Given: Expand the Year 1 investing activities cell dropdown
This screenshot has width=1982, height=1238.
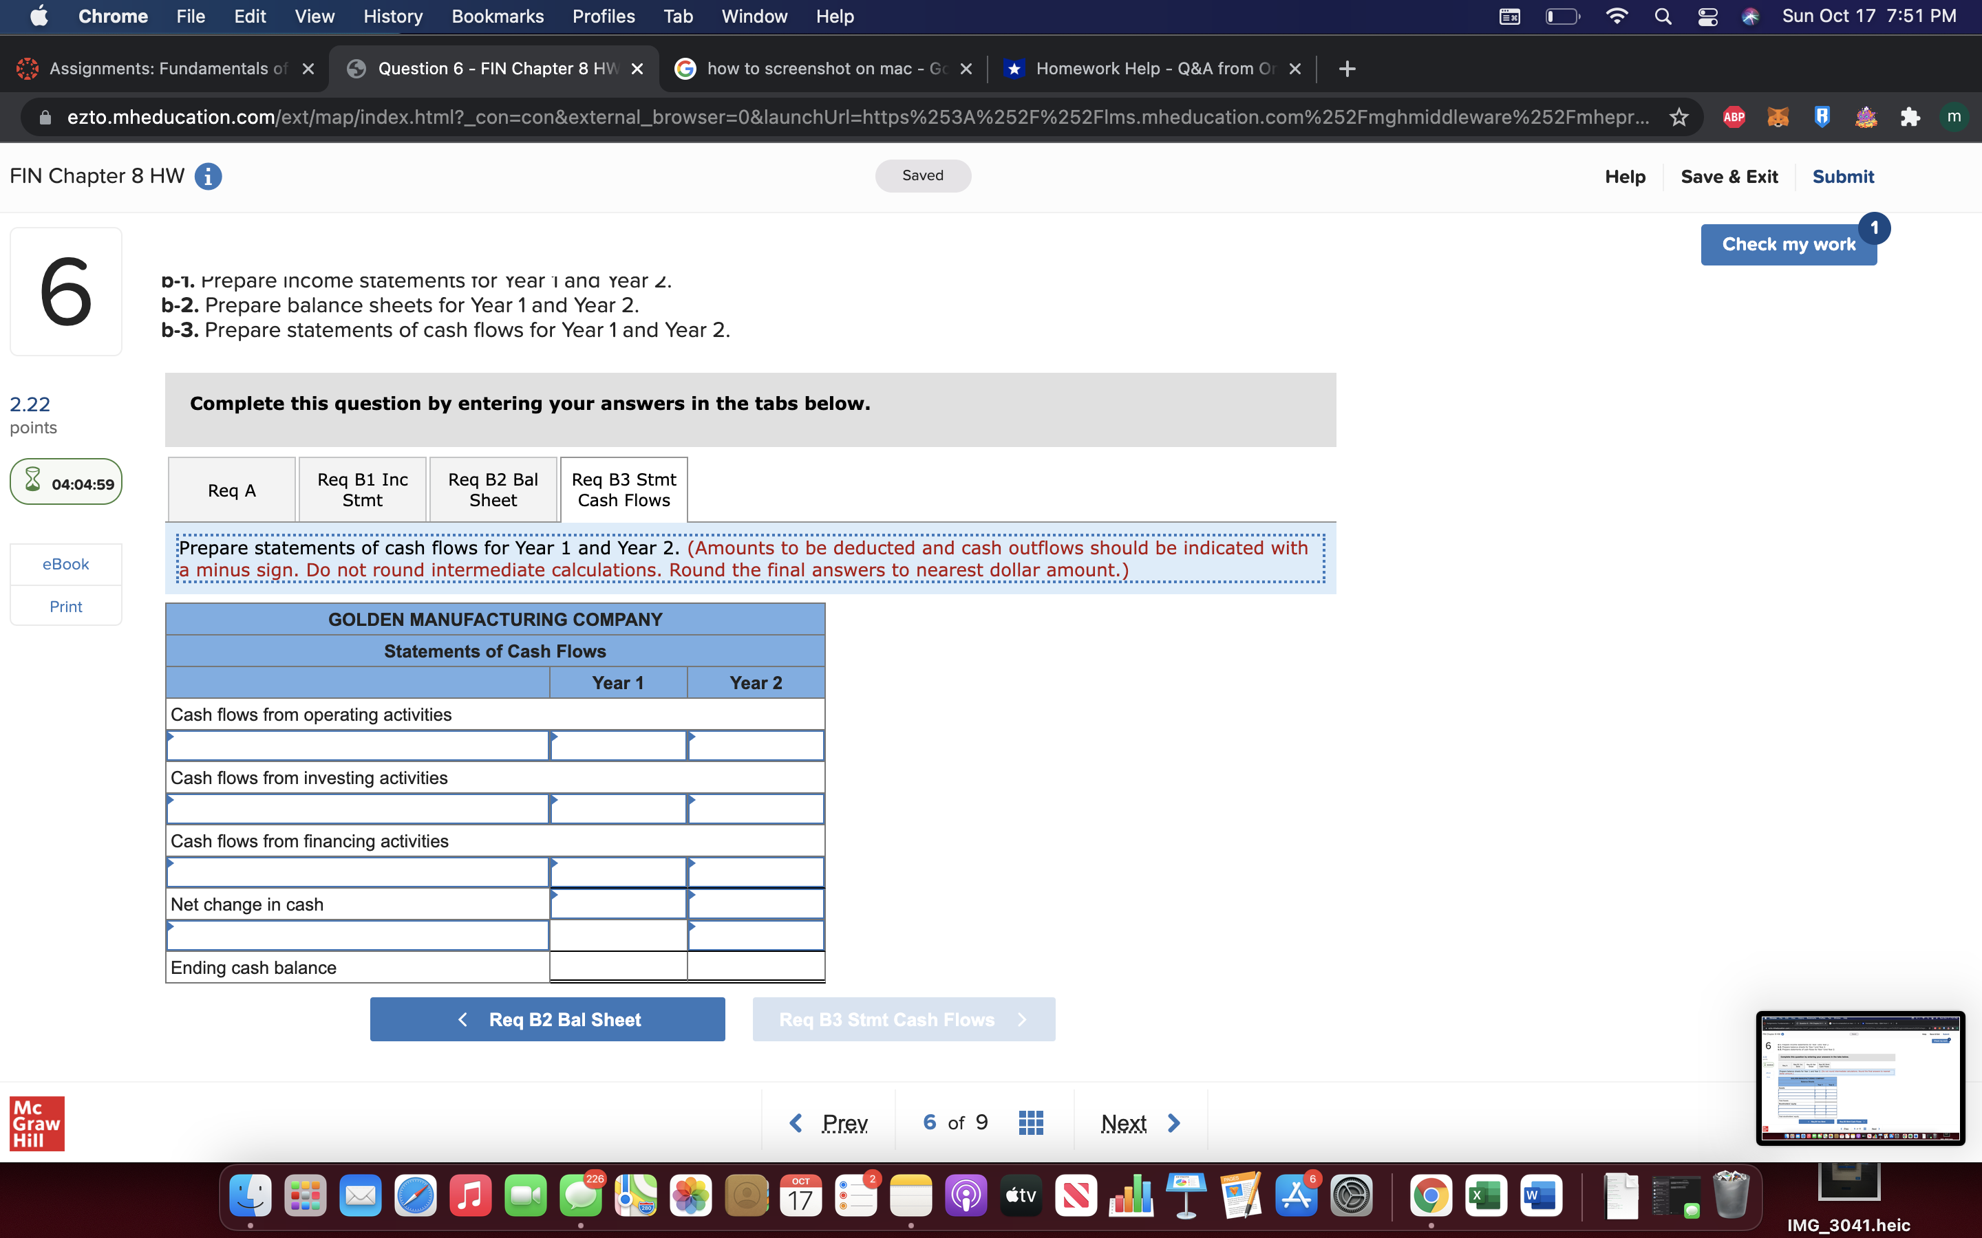Looking at the screenshot, I should 619,808.
